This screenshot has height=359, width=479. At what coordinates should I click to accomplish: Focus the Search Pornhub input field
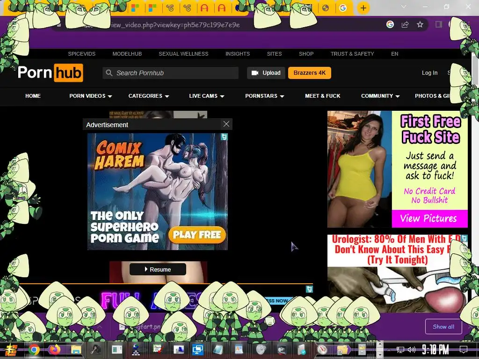(170, 73)
